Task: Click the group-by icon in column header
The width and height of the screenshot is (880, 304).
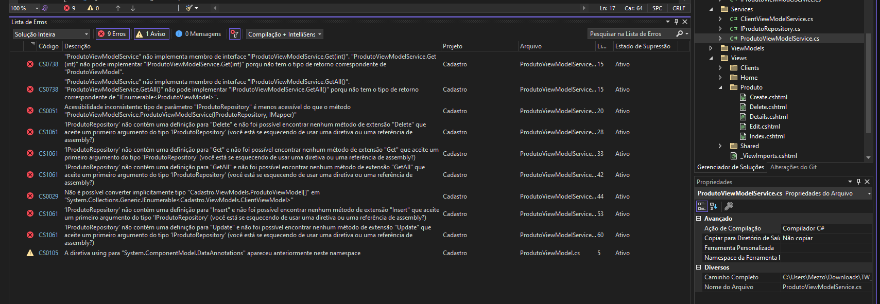Action: pyautogui.click(x=33, y=45)
